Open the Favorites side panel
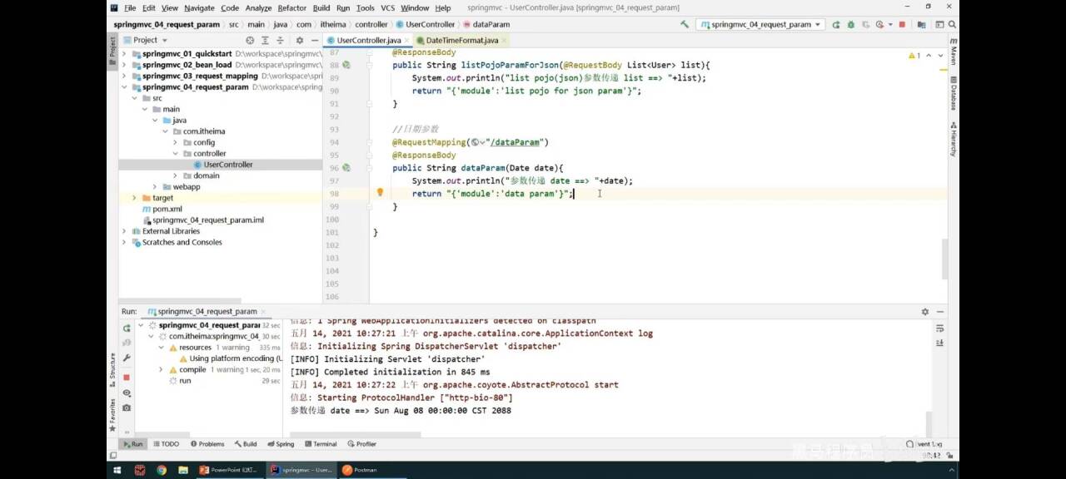This screenshot has width=1066, height=479. (x=112, y=414)
